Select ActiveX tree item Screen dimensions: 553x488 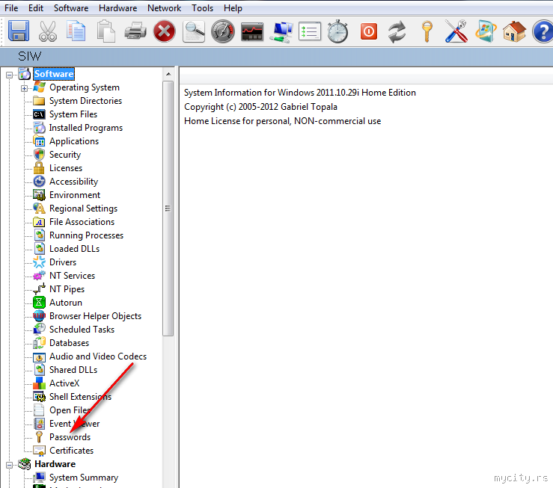click(64, 383)
